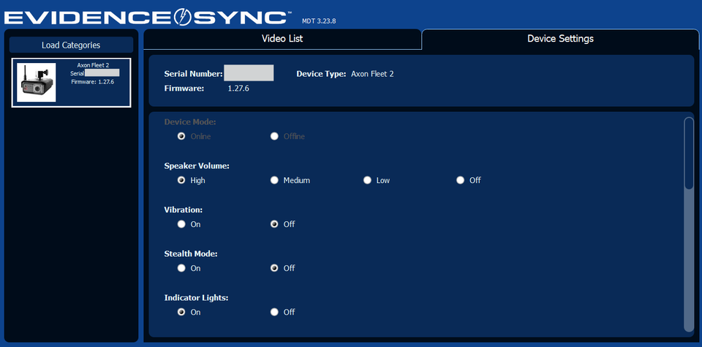Viewport: 702px width, 347px height.
Task: Click the settings panel vertical scrollbar
Action: 688,154
